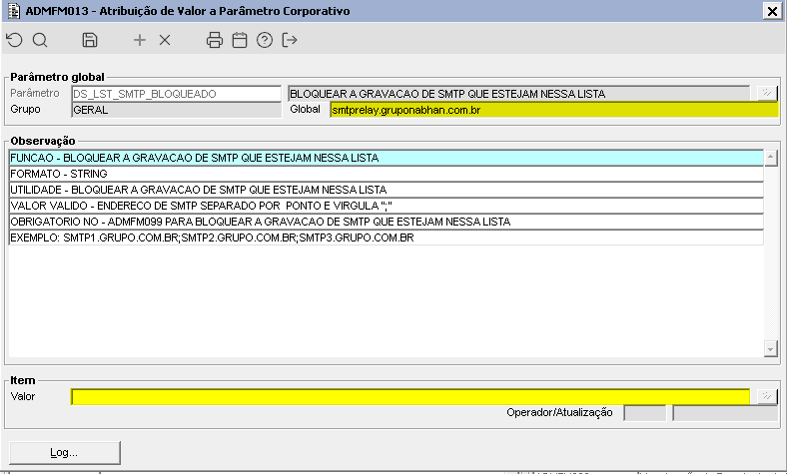Click the first Operador/Atualização field
The height and width of the screenshot is (474, 787).
pos(644,413)
